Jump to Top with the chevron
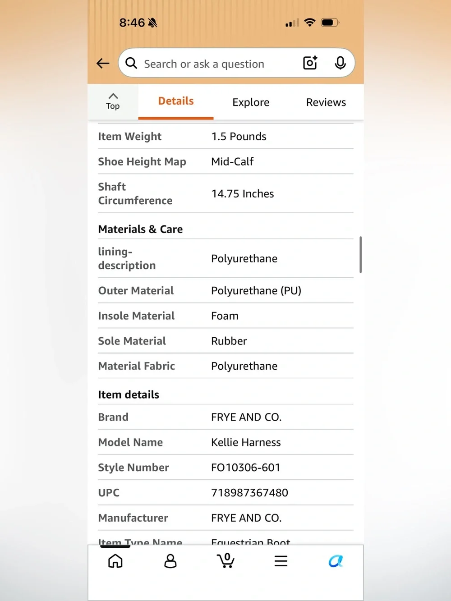Viewport: 451px width, 601px height. pyautogui.click(x=113, y=101)
